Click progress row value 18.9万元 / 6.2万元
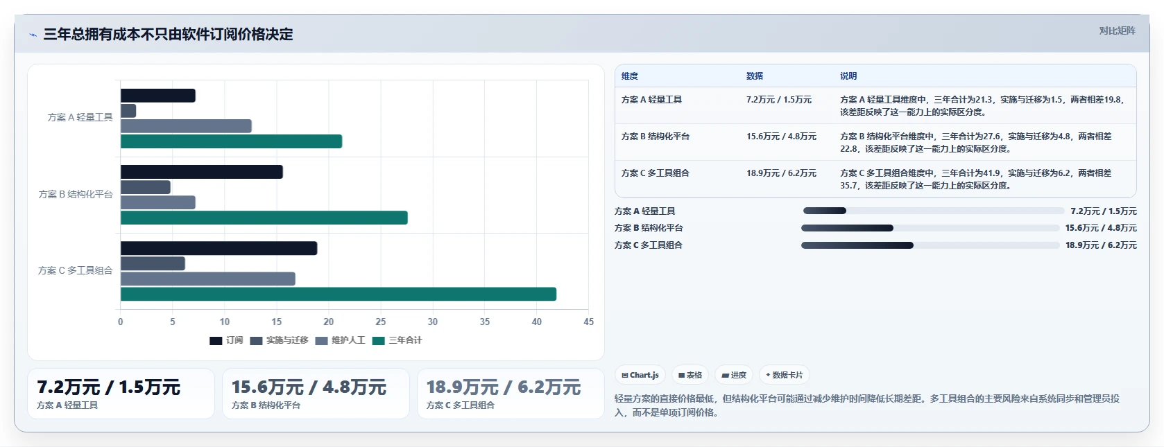 [x=1101, y=245]
